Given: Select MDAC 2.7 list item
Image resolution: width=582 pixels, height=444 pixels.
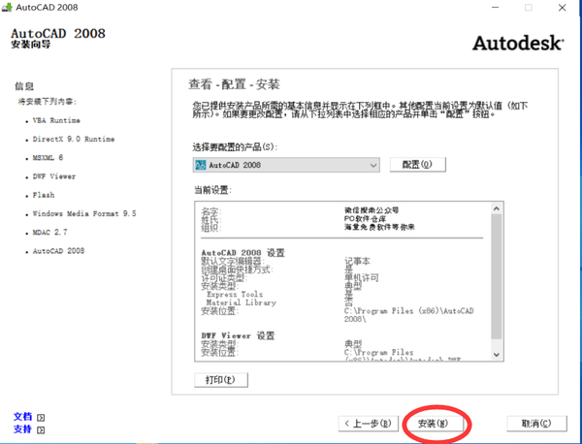Looking at the screenshot, I should tap(50, 233).
